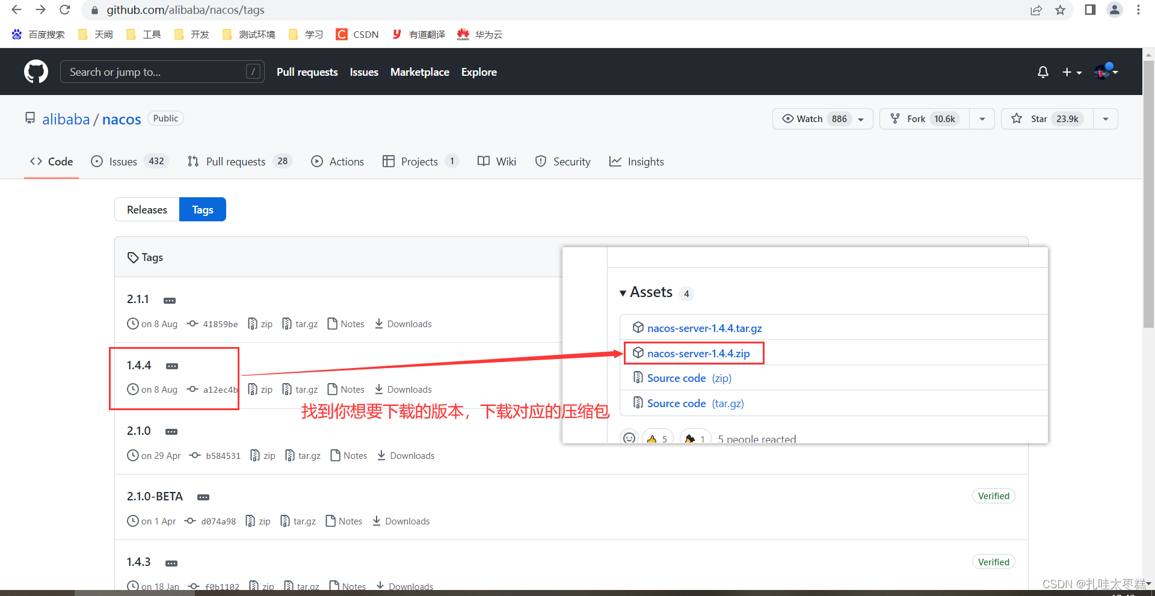Open the 1.4.4 tag link
The height and width of the screenshot is (596, 1155).
[x=139, y=365]
